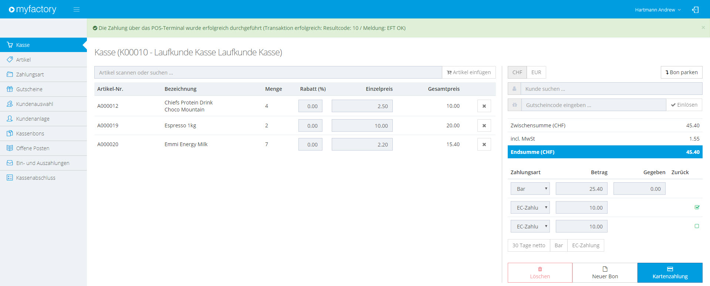Image resolution: width=710 pixels, height=286 pixels.
Task: Open Kassenabschluss in the sidebar
Action: 43,178
